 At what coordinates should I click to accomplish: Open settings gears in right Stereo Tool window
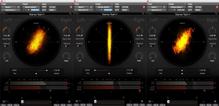click(216, 13)
